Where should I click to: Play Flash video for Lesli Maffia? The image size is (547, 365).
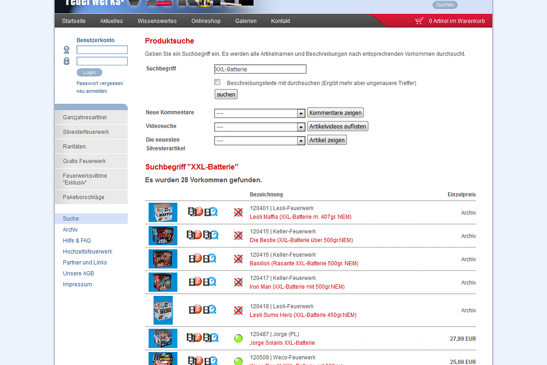coord(196,211)
